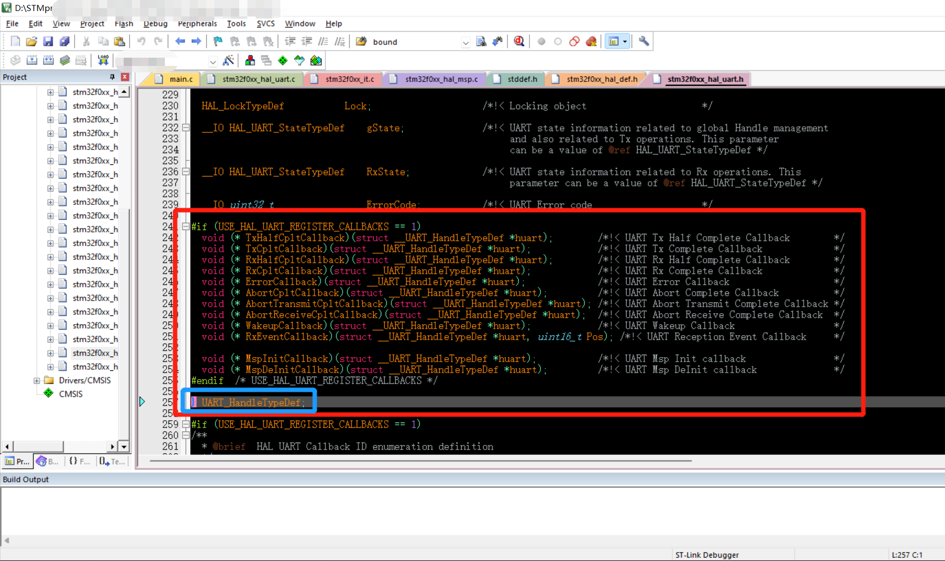Screen dimensions: 945x561
Task: Open the Flash menu
Action: (124, 24)
